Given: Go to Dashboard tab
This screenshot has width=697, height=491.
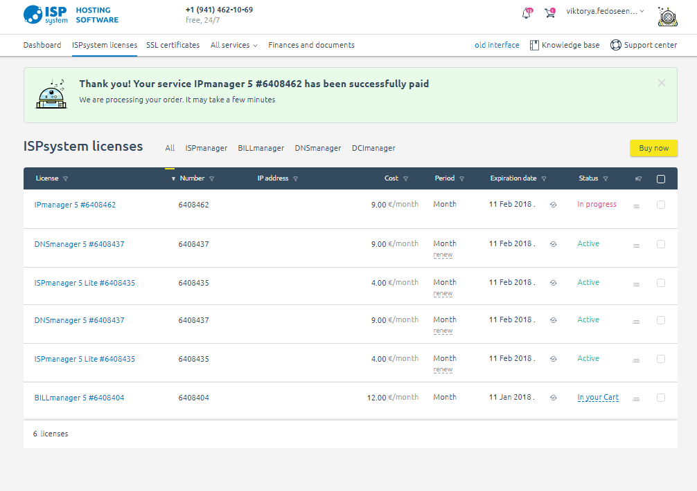Looking at the screenshot, I should (x=42, y=45).
